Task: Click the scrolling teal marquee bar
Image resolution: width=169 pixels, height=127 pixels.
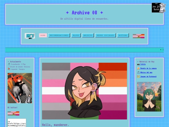Action: pyautogui.click(x=84, y=50)
